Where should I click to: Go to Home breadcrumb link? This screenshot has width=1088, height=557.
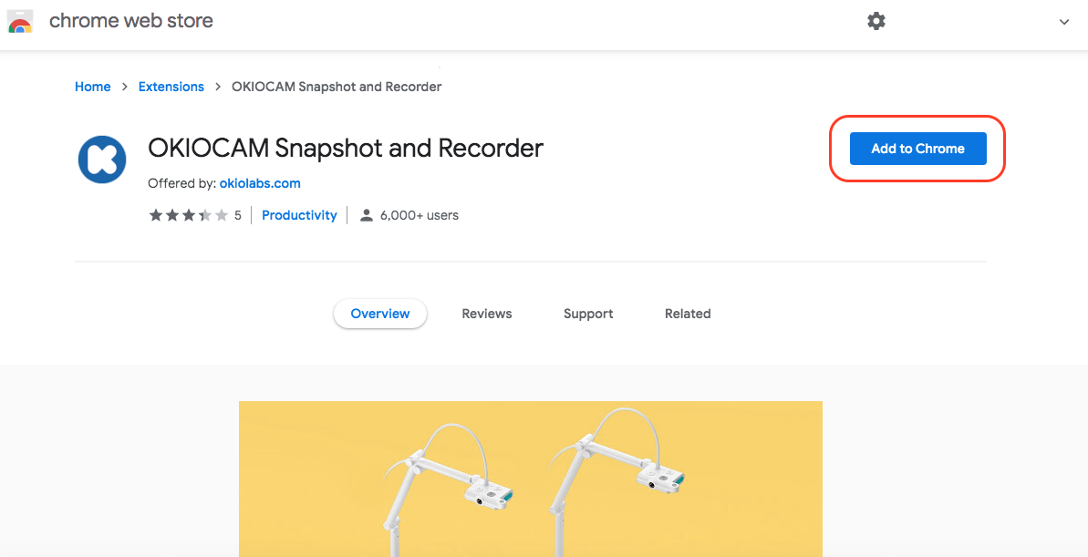93,87
